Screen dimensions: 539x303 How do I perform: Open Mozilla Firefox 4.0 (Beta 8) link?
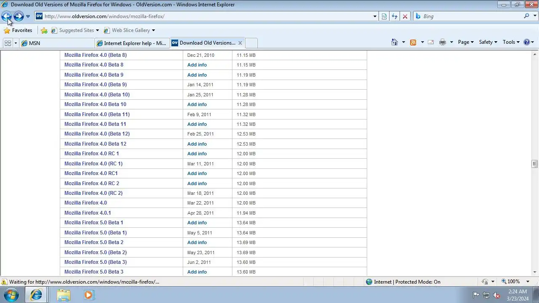coord(96,55)
